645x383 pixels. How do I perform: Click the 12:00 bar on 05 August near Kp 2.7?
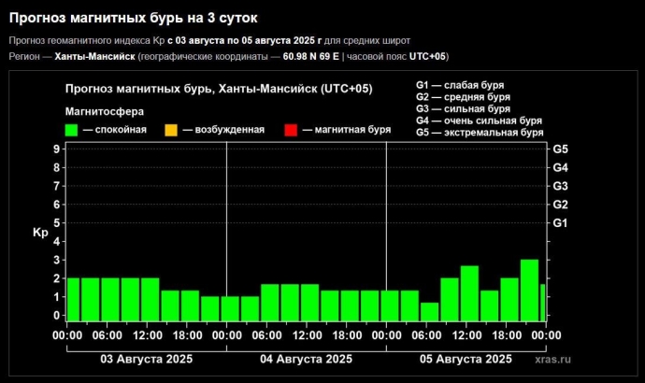[469, 293]
